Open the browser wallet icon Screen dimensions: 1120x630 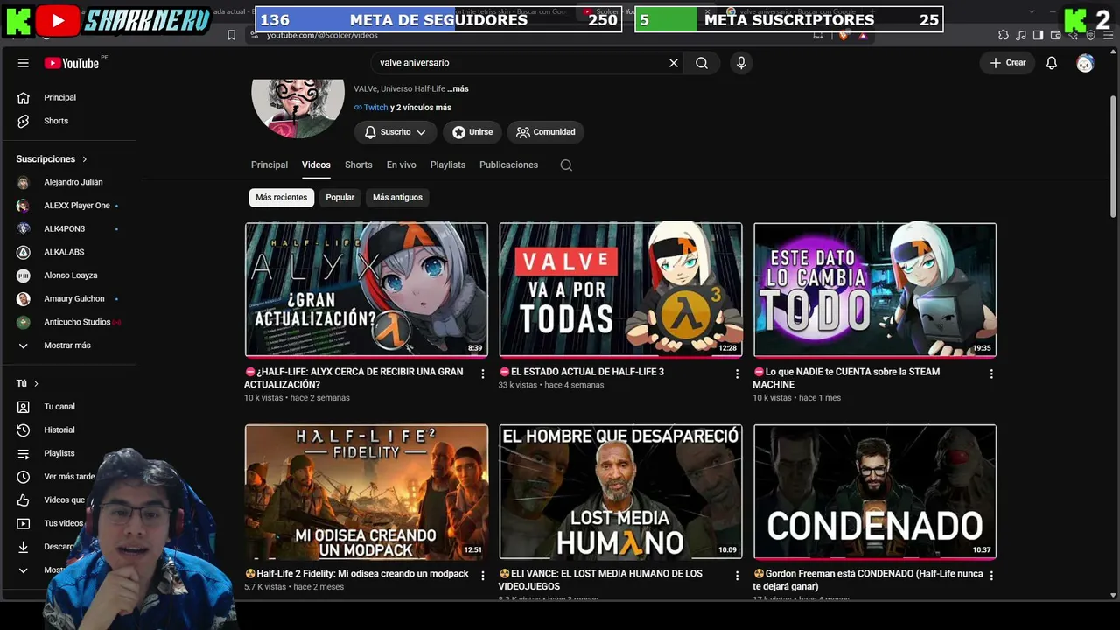click(1055, 35)
